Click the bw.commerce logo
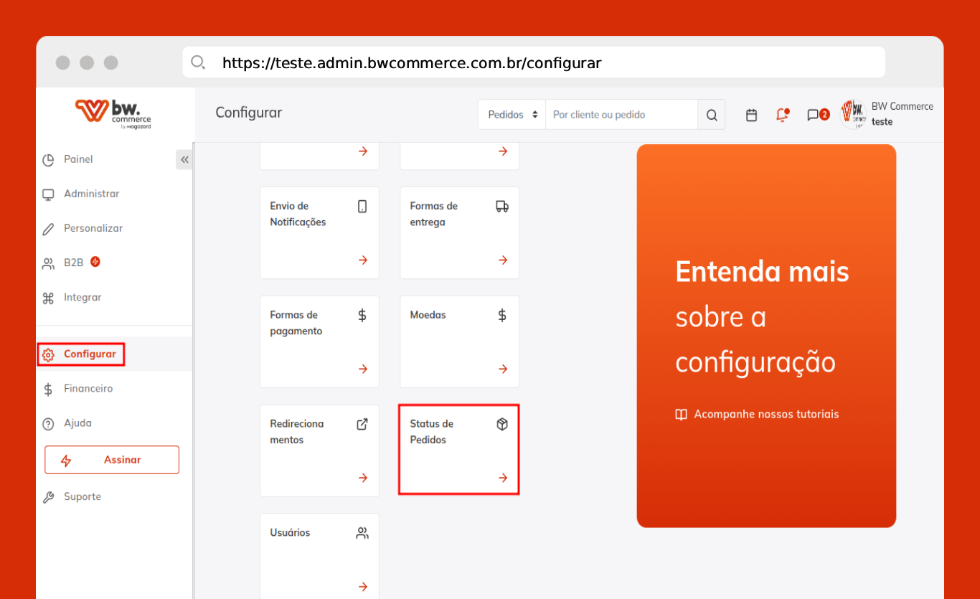The image size is (980, 599). 114,114
